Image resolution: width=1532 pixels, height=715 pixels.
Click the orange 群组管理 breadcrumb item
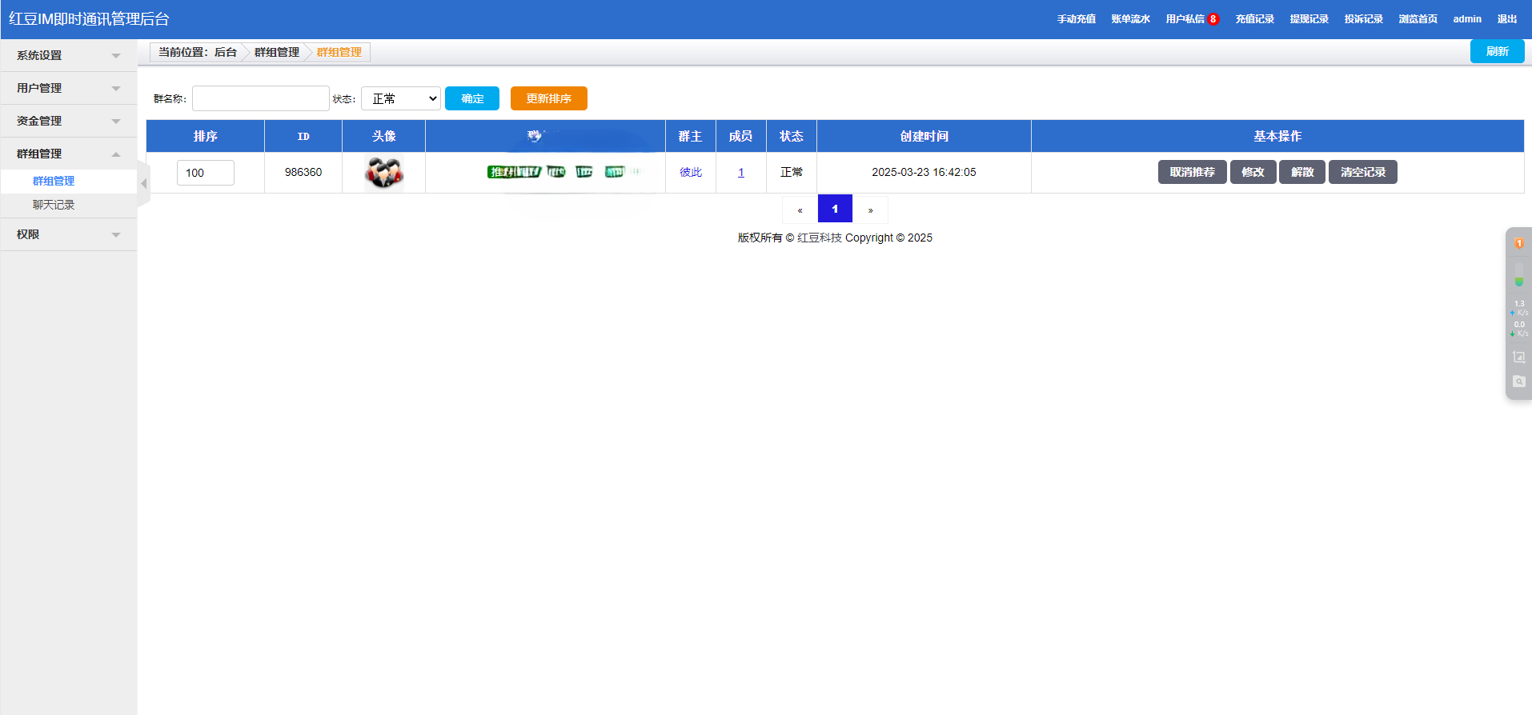(339, 52)
